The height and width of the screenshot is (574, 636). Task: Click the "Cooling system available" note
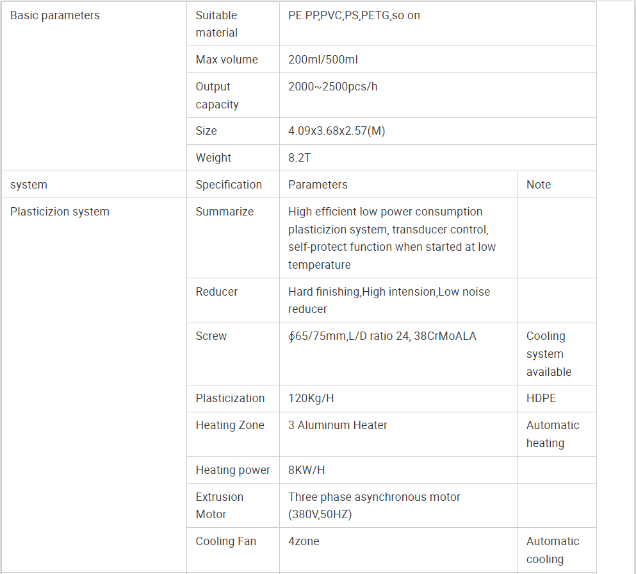tap(548, 354)
